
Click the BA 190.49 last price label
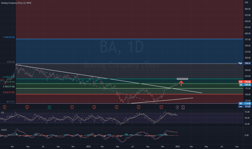tap(245, 85)
